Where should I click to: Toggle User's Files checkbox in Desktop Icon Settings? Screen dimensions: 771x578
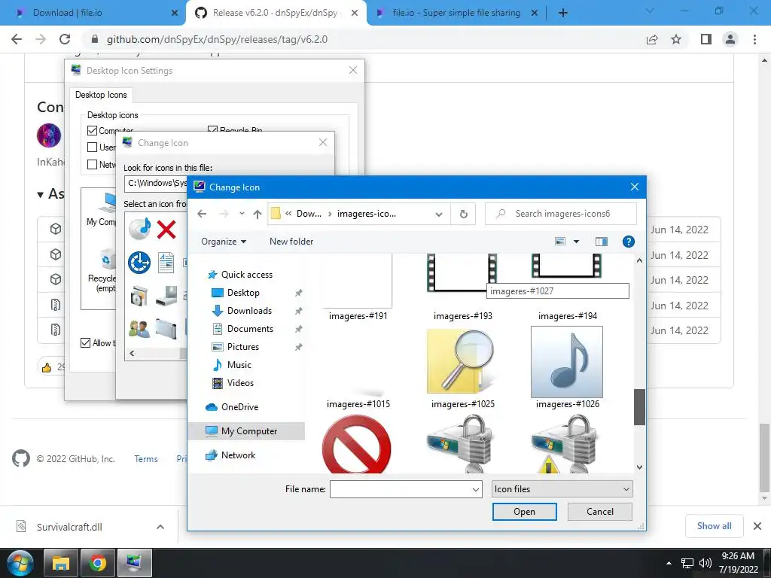coord(92,147)
